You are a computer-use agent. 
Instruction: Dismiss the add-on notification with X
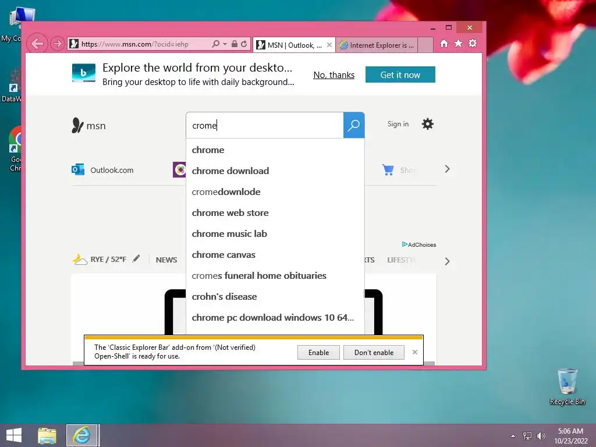point(414,352)
